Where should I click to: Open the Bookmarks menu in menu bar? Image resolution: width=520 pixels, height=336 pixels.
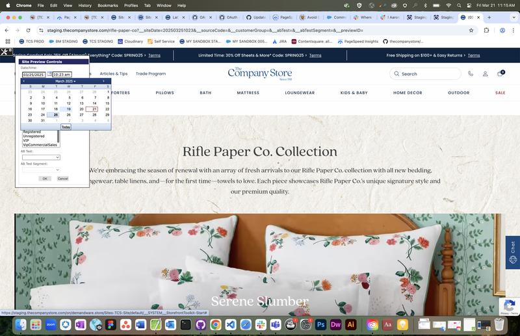click(107, 5)
